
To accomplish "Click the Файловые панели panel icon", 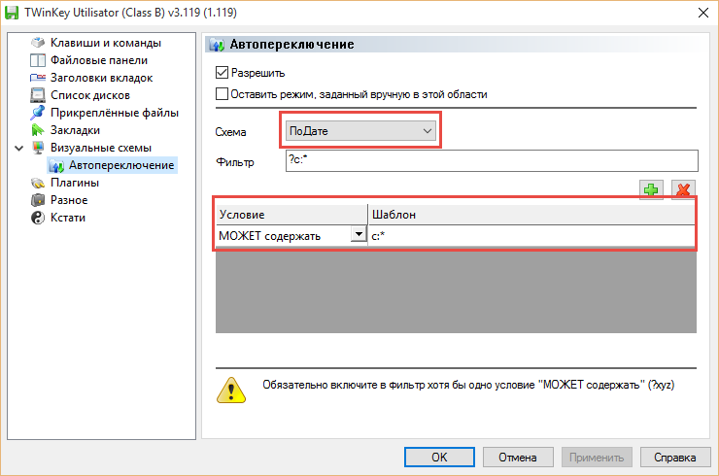I will (38, 60).
